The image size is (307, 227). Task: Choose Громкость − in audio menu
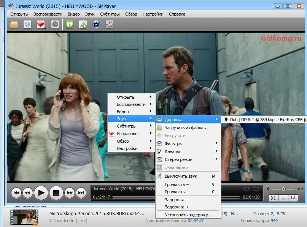tap(188, 184)
